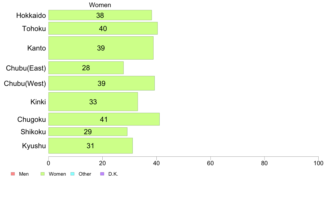Viewport: 326px width, 202px height.
Task: Select the Shikoku bar showing 29
Action: [x=88, y=132]
